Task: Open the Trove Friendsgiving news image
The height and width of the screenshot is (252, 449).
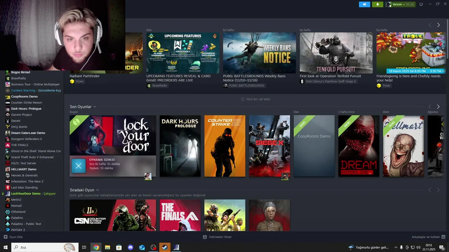Action: coord(411,53)
